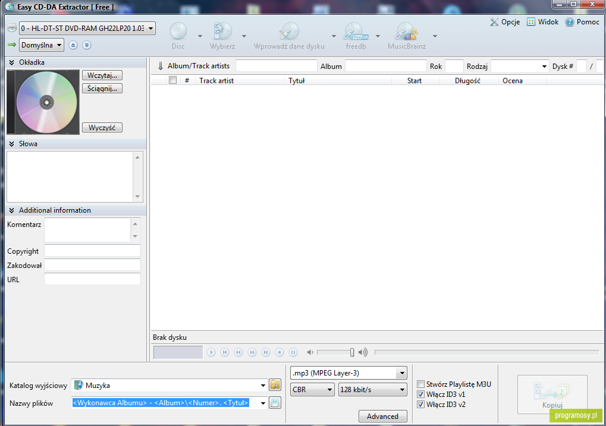Click the pause playback button
Image resolution: width=606 pixels, height=426 pixels.
coord(293,352)
